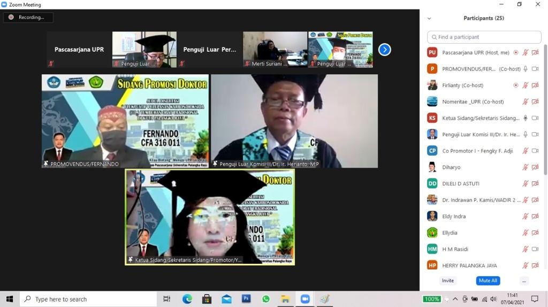548x307 pixels.
Task: Toggle the microphone for Penguji Luar Komisi III
Action: (x=526, y=135)
